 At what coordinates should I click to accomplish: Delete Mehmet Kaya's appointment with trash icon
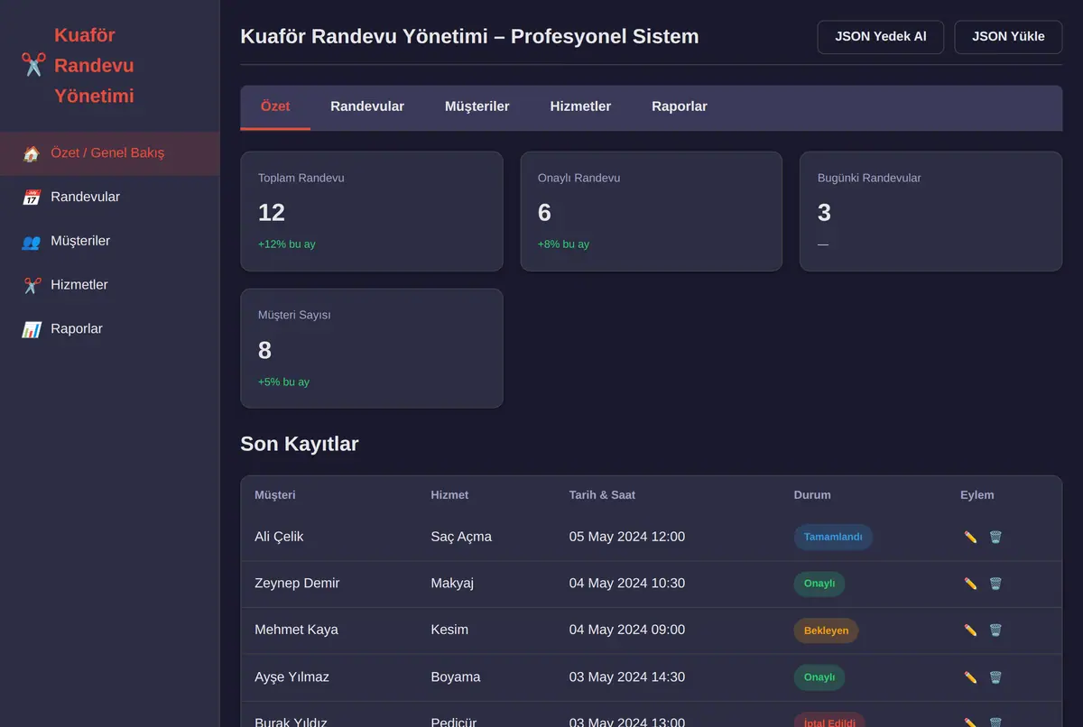coord(995,630)
